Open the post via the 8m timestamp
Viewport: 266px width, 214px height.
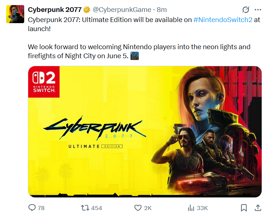[x=162, y=10]
